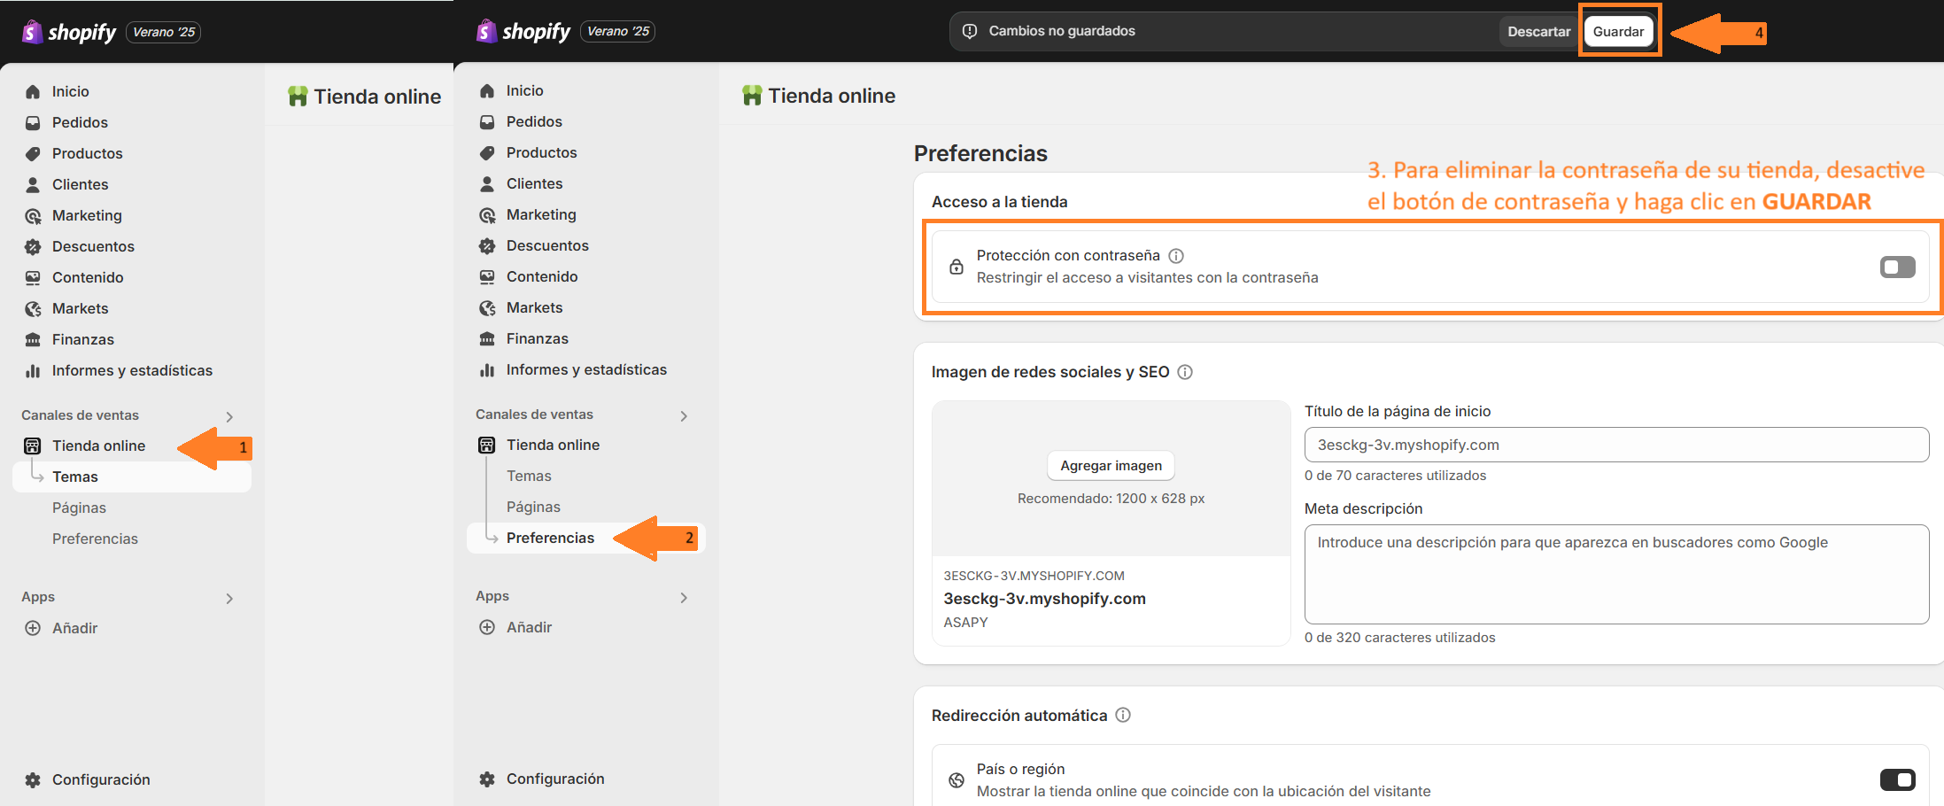Screen dimensions: 1944x806
Task: Click Pedidos inbox icon in left sidebar
Action: [33, 122]
